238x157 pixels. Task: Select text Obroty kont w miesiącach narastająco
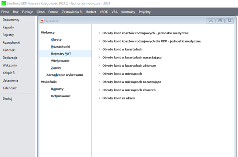click(132, 82)
